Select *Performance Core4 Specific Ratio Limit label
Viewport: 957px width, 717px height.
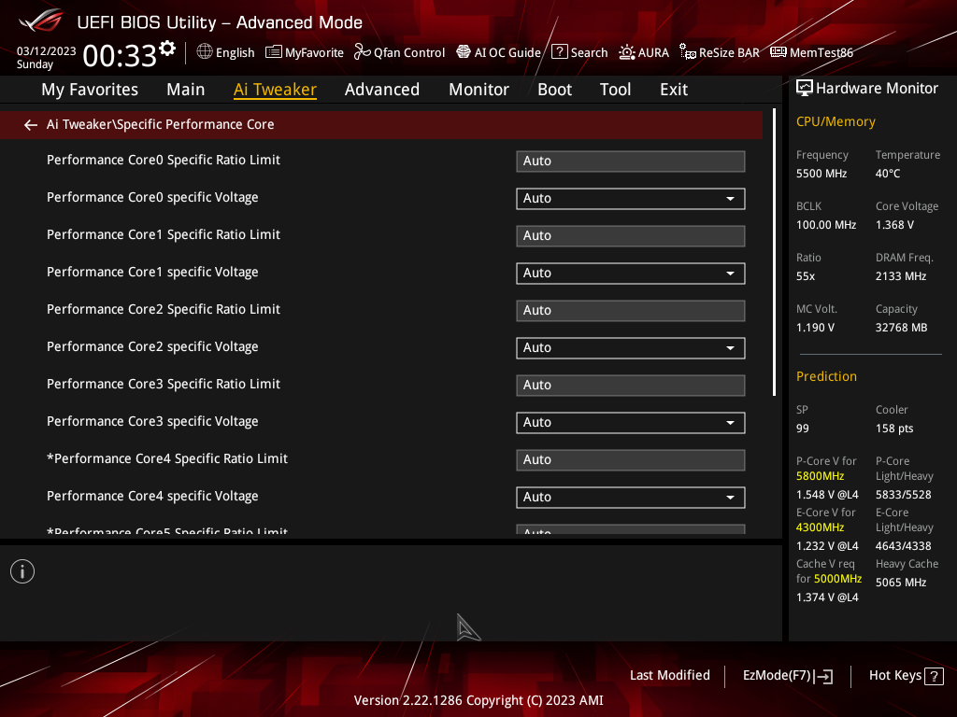point(167,458)
